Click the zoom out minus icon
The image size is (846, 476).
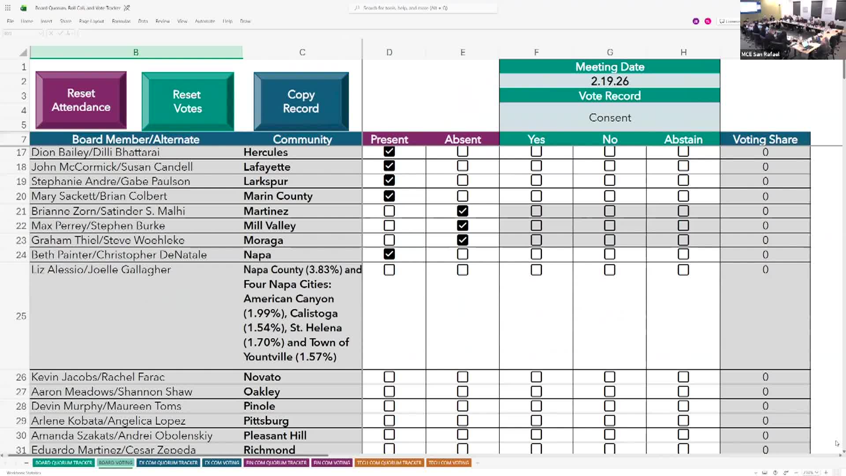(796, 472)
